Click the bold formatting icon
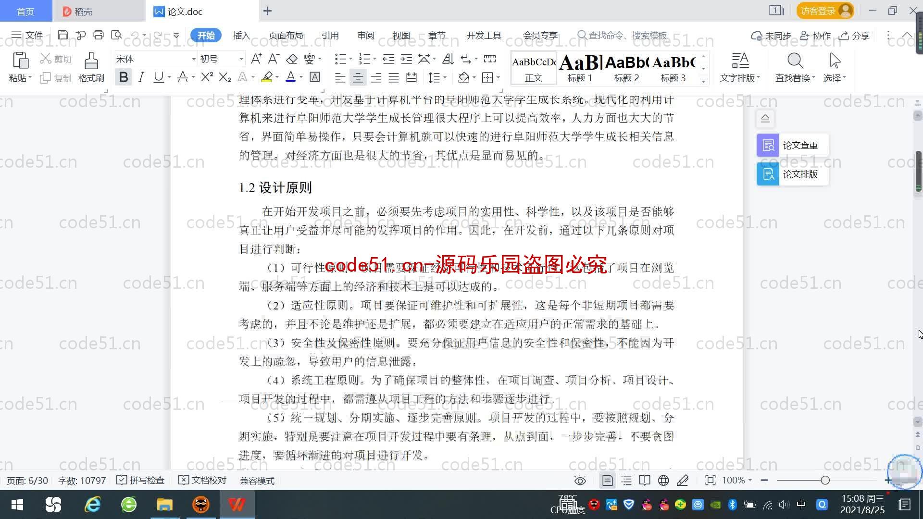The width and height of the screenshot is (923, 519). pyautogui.click(x=124, y=77)
